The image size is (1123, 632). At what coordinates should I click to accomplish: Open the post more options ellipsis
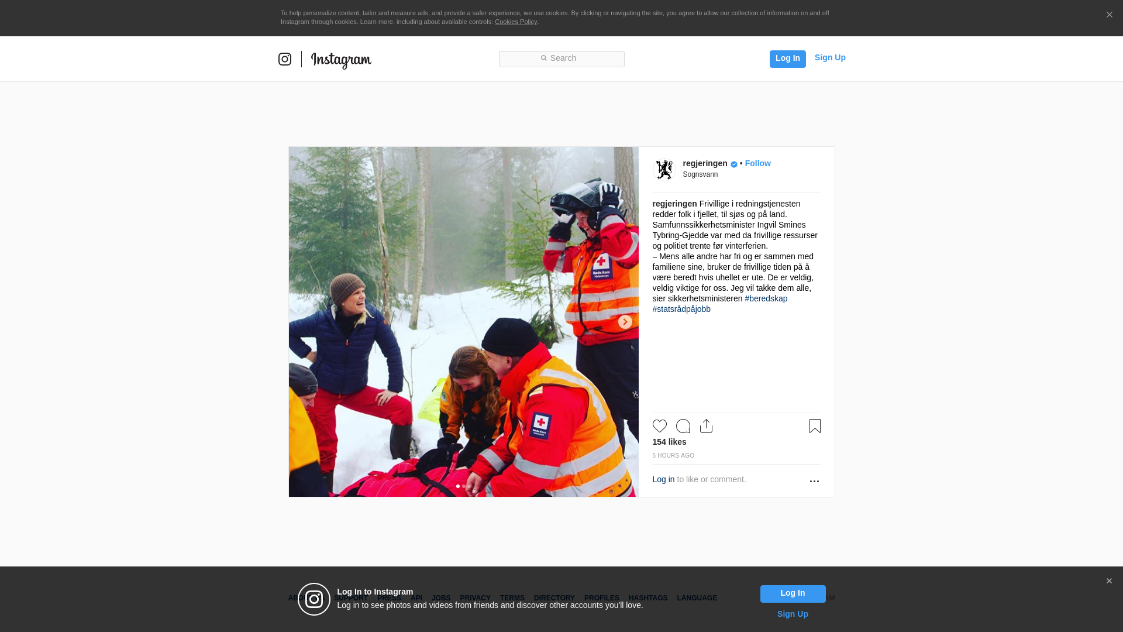(x=814, y=481)
